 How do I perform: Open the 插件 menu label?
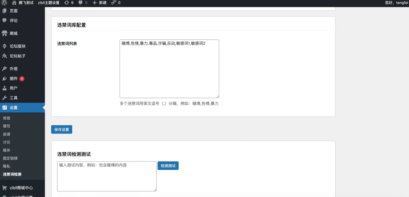(14, 79)
